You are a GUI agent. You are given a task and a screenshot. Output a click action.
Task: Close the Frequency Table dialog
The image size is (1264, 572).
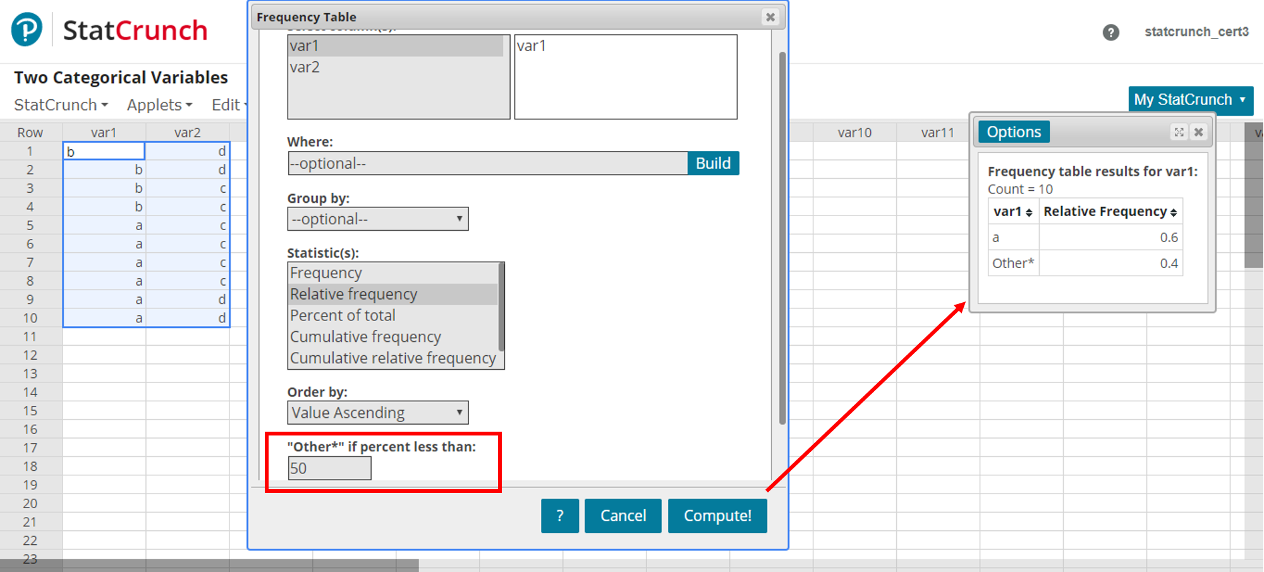click(x=770, y=17)
